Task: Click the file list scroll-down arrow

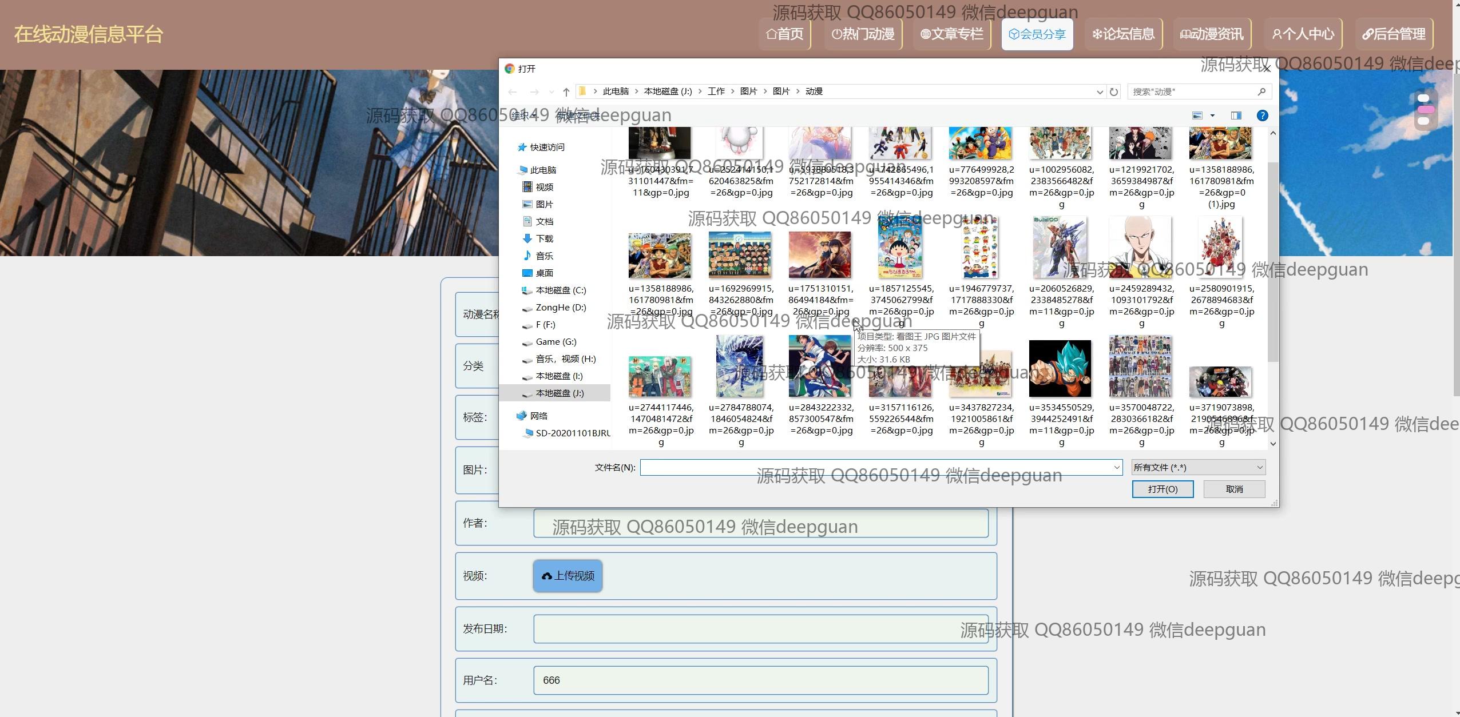Action: [1273, 443]
